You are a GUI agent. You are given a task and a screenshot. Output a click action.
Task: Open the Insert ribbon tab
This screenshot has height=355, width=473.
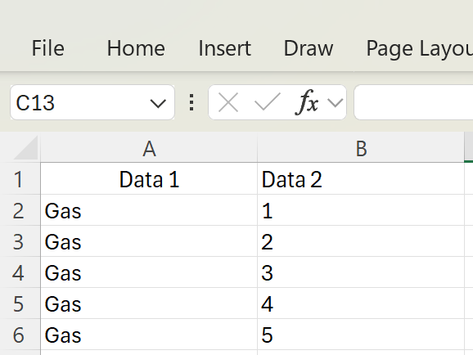coord(225,48)
